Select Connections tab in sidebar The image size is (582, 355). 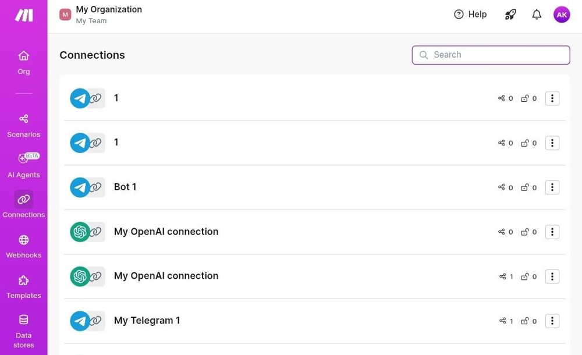[x=23, y=205]
